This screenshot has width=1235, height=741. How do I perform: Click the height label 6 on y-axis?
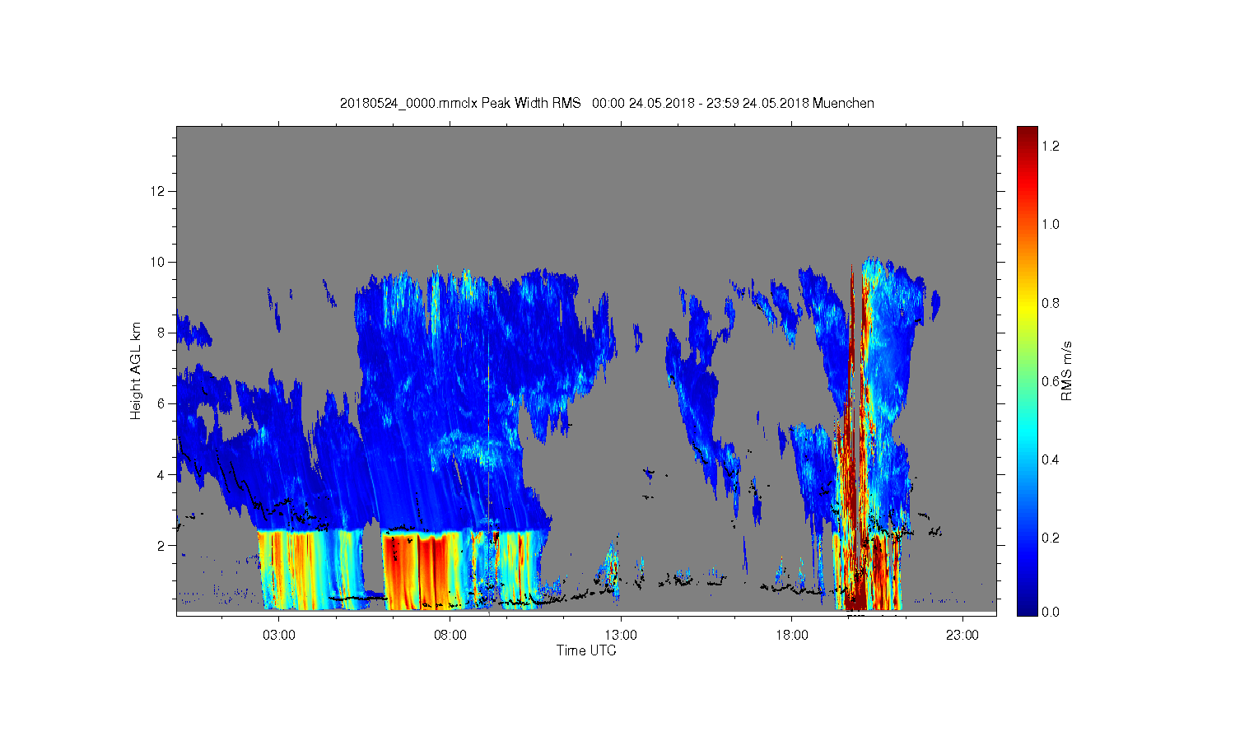coord(162,403)
